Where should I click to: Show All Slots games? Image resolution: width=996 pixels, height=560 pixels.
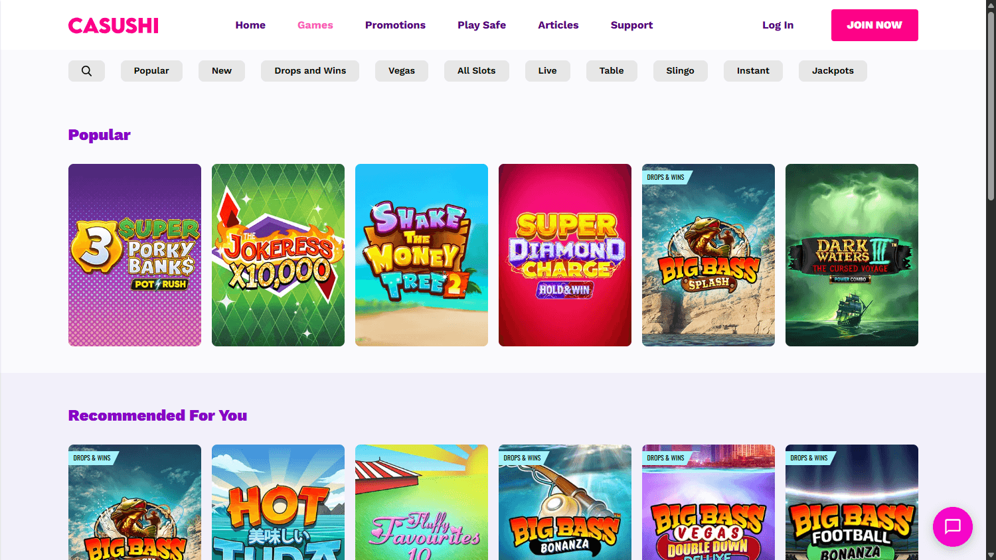pyautogui.click(x=477, y=71)
